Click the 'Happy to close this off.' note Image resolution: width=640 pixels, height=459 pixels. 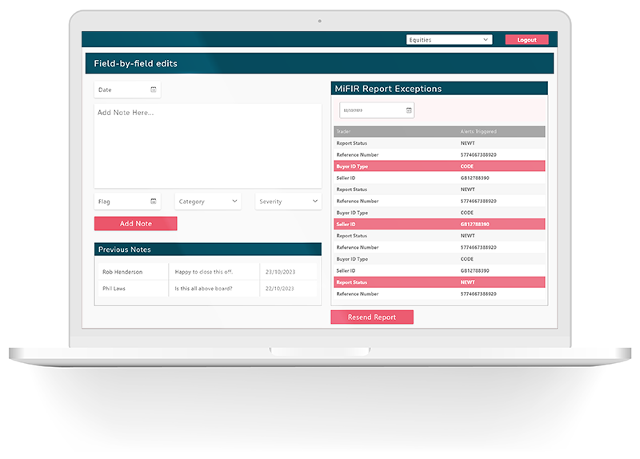[214, 272]
